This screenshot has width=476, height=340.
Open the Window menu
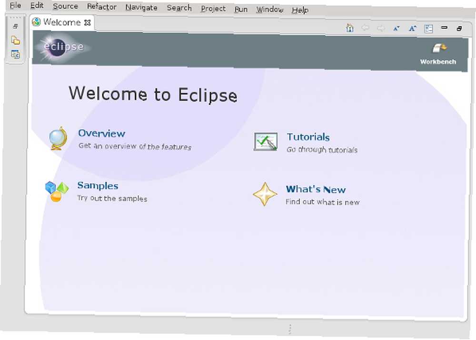click(269, 9)
